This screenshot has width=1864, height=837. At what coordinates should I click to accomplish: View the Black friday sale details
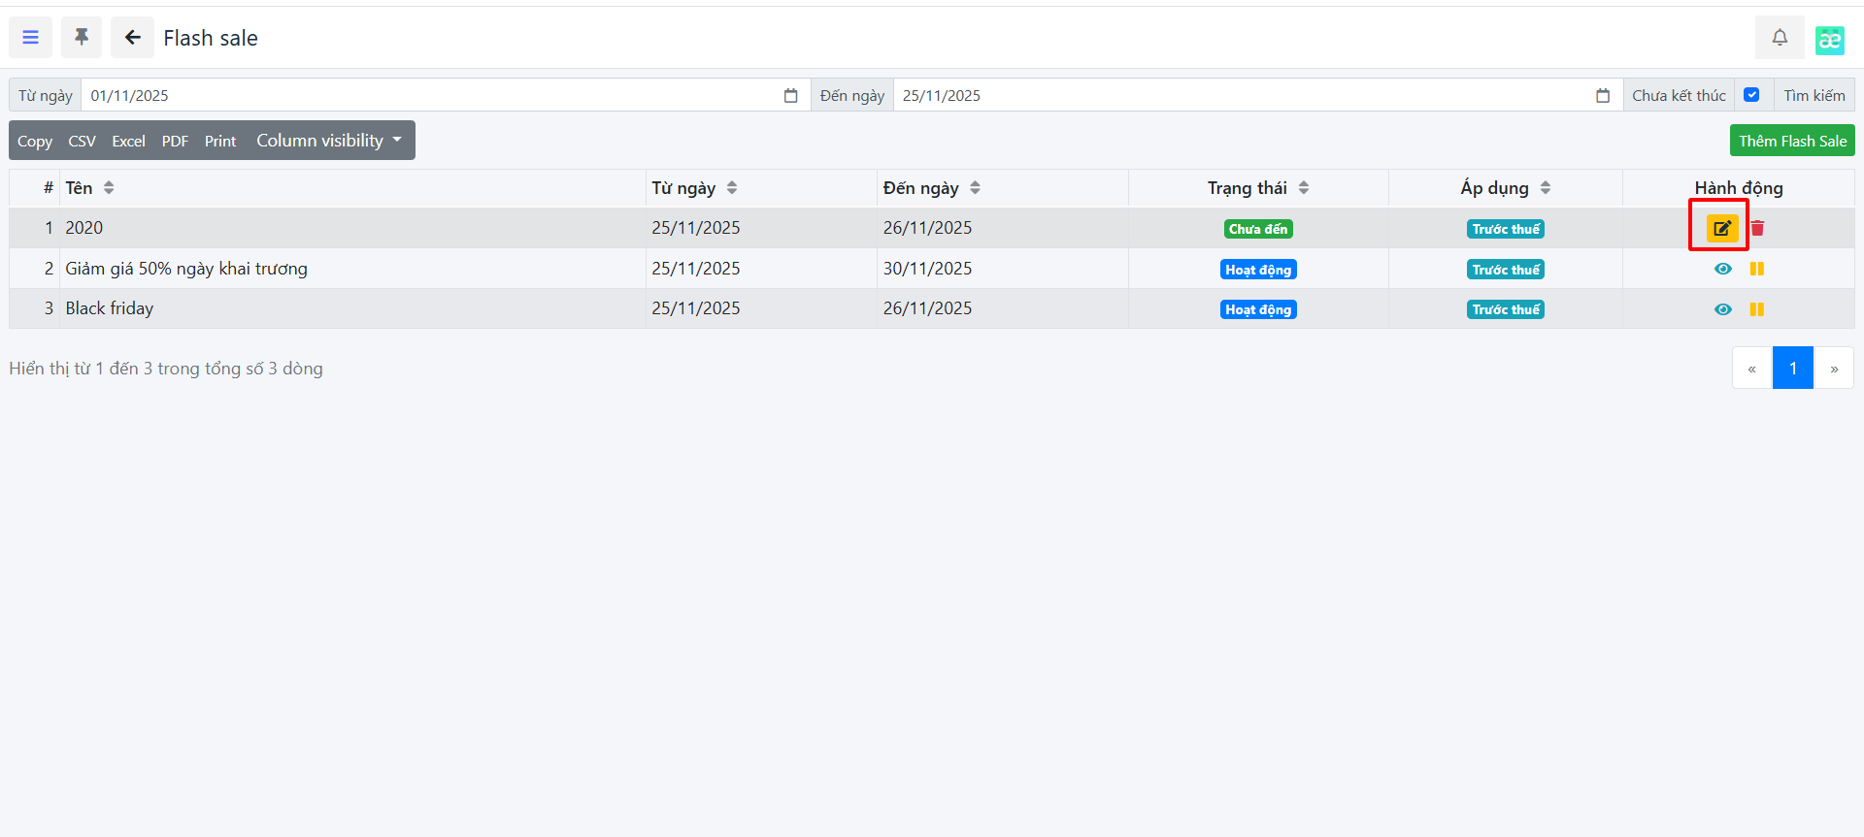(x=1722, y=309)
